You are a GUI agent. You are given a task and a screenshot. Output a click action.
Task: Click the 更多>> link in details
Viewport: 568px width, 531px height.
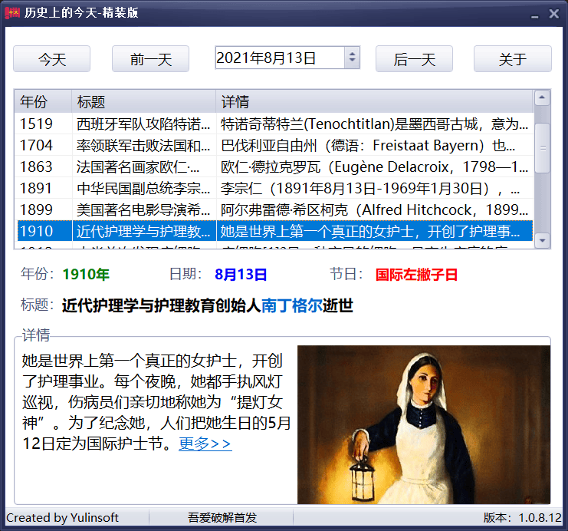coord(205,444)
